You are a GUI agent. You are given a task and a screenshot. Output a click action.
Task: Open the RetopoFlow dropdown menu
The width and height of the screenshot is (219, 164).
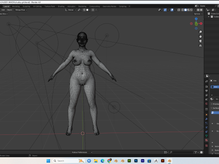[x=21, y=10]
